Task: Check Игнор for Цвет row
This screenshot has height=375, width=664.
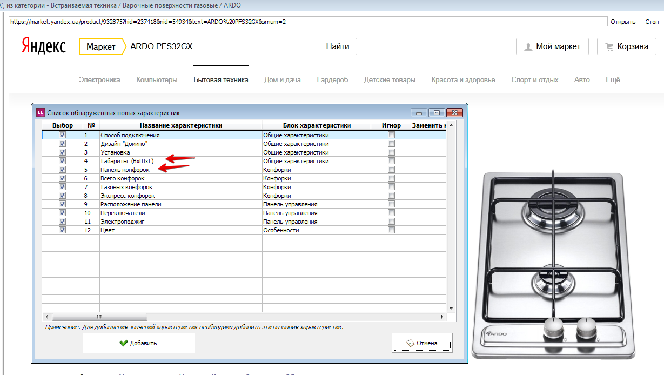Action: click(391, 230)
